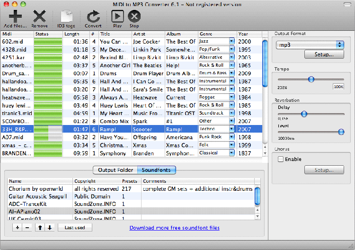Click the Tempo slider handle

pyautogui.click(x=311, y=79)
